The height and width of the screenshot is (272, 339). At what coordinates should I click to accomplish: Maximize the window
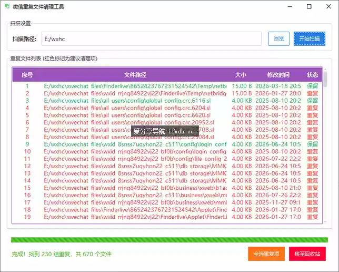pos(309,6)
